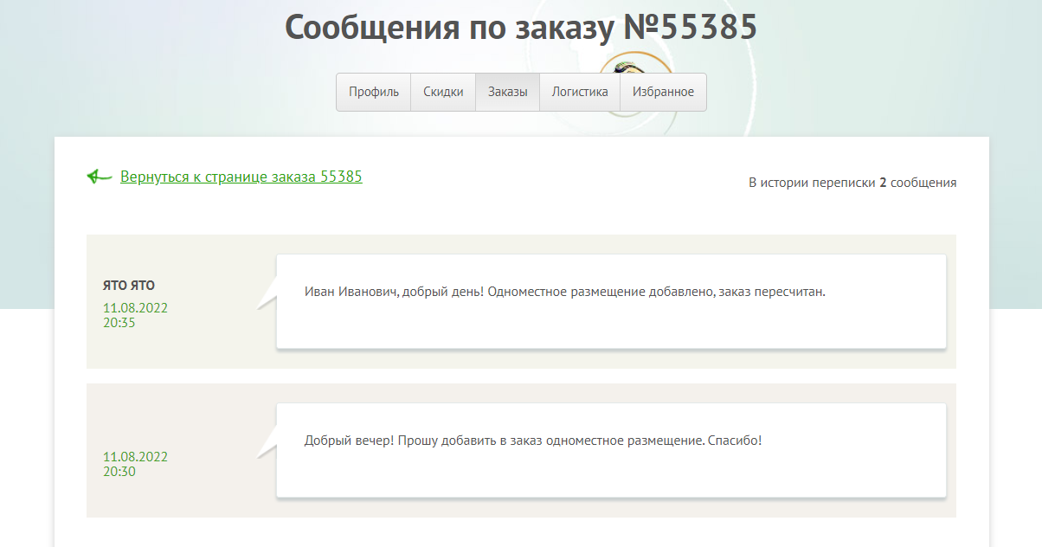Click the heading Сообщения по заказу №55385

(x=521, y=28)
